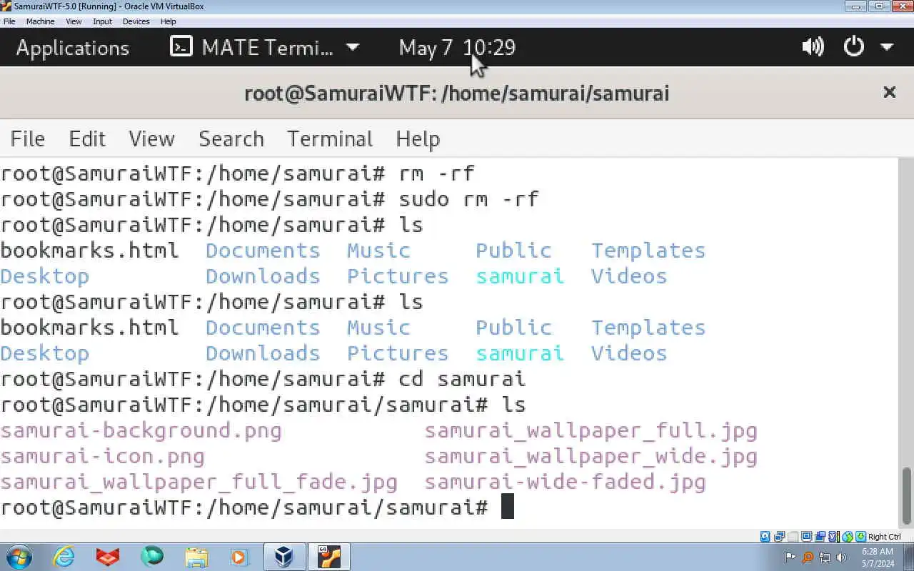Open the terminal's Help menu
Image resolution: width=914 pixels, height=571 pixels.
coord(418,139)
